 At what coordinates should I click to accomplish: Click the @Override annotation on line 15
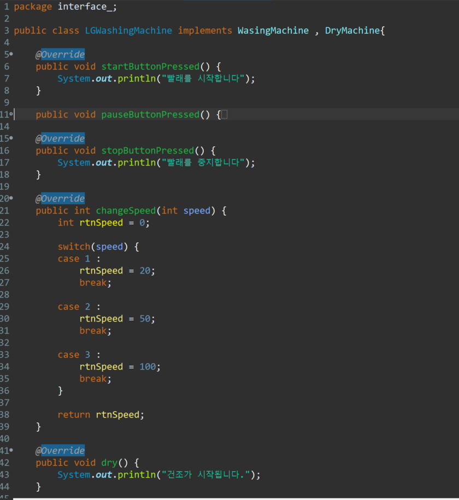60,139
